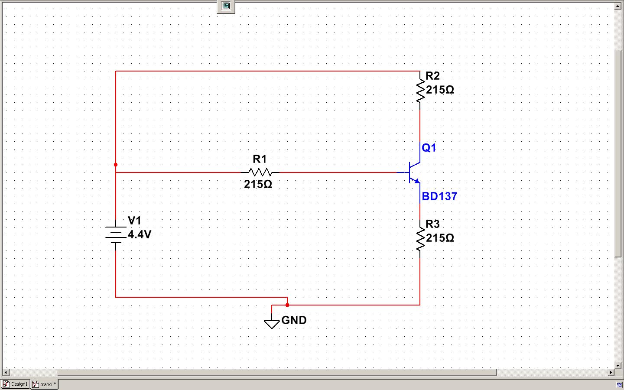Click the junction dot above the ground symbol

pos(287,305)
